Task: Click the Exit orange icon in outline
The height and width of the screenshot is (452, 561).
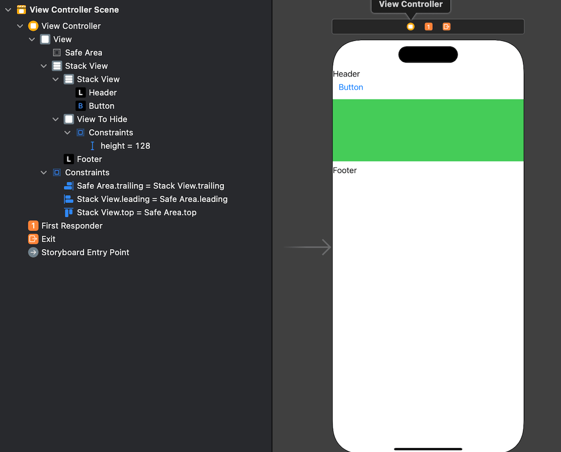Action: click(33, 239)
